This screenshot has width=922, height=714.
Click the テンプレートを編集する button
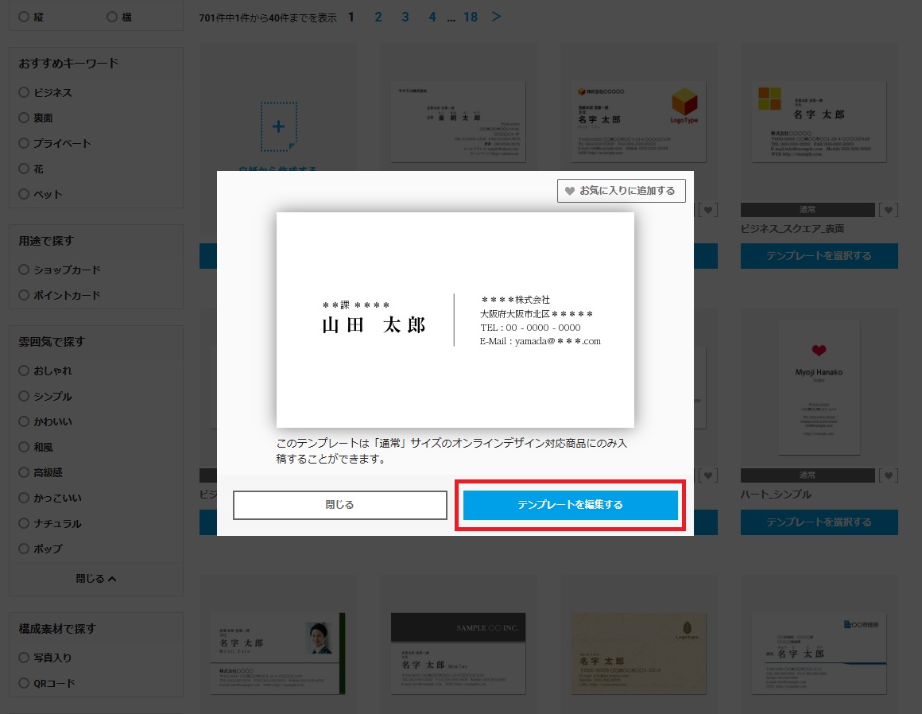coord(570,505)
